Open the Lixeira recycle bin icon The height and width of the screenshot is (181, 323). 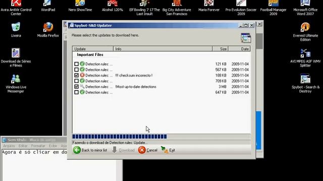pyautogui.click(x=16, y=30)
